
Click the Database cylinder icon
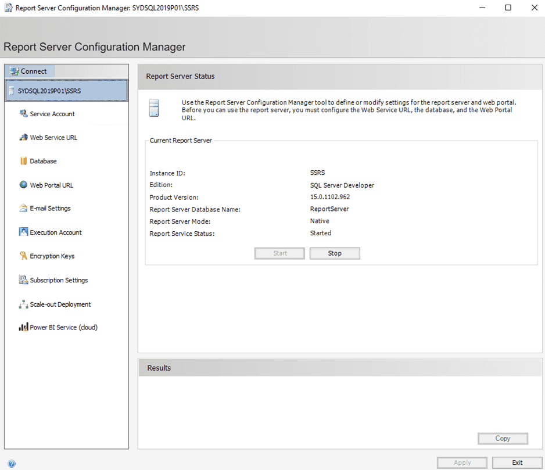tap(23, 161)
